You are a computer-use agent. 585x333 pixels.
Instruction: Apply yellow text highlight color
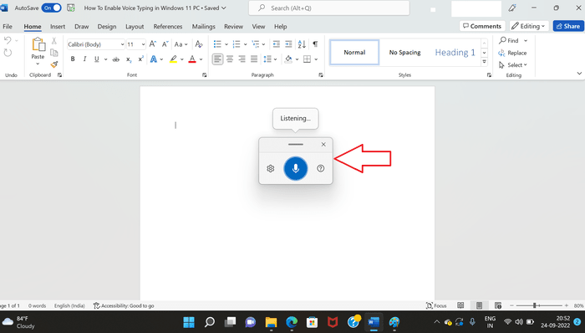tap(173, 59)
